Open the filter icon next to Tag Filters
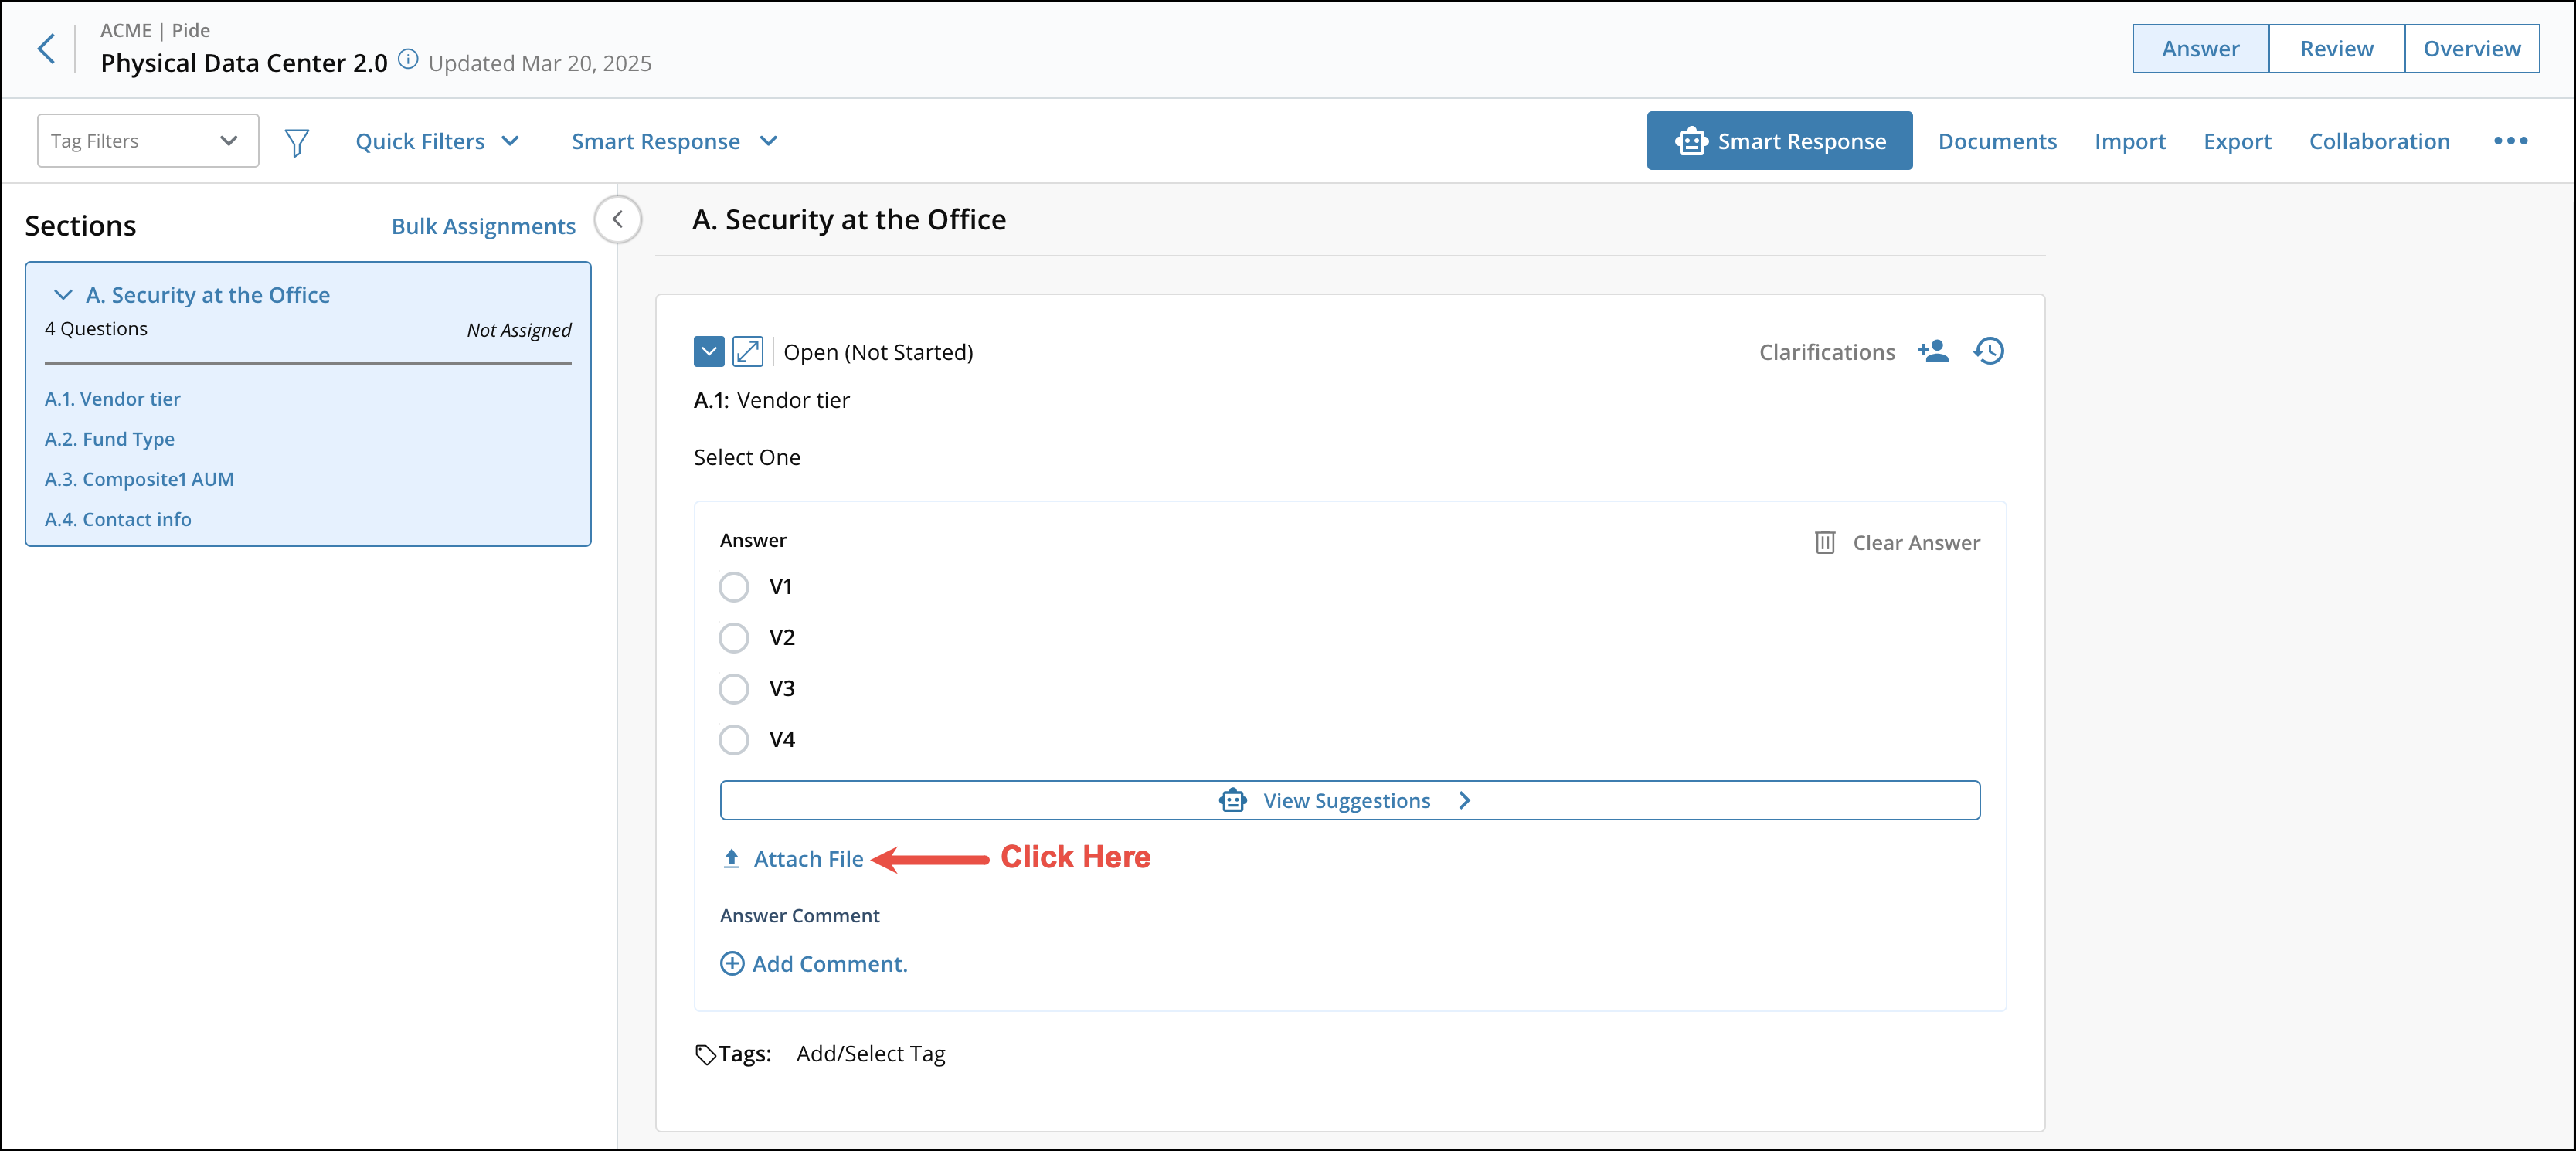The width and height of the screenshot is (2576, 1151). [x=296, y=141]
